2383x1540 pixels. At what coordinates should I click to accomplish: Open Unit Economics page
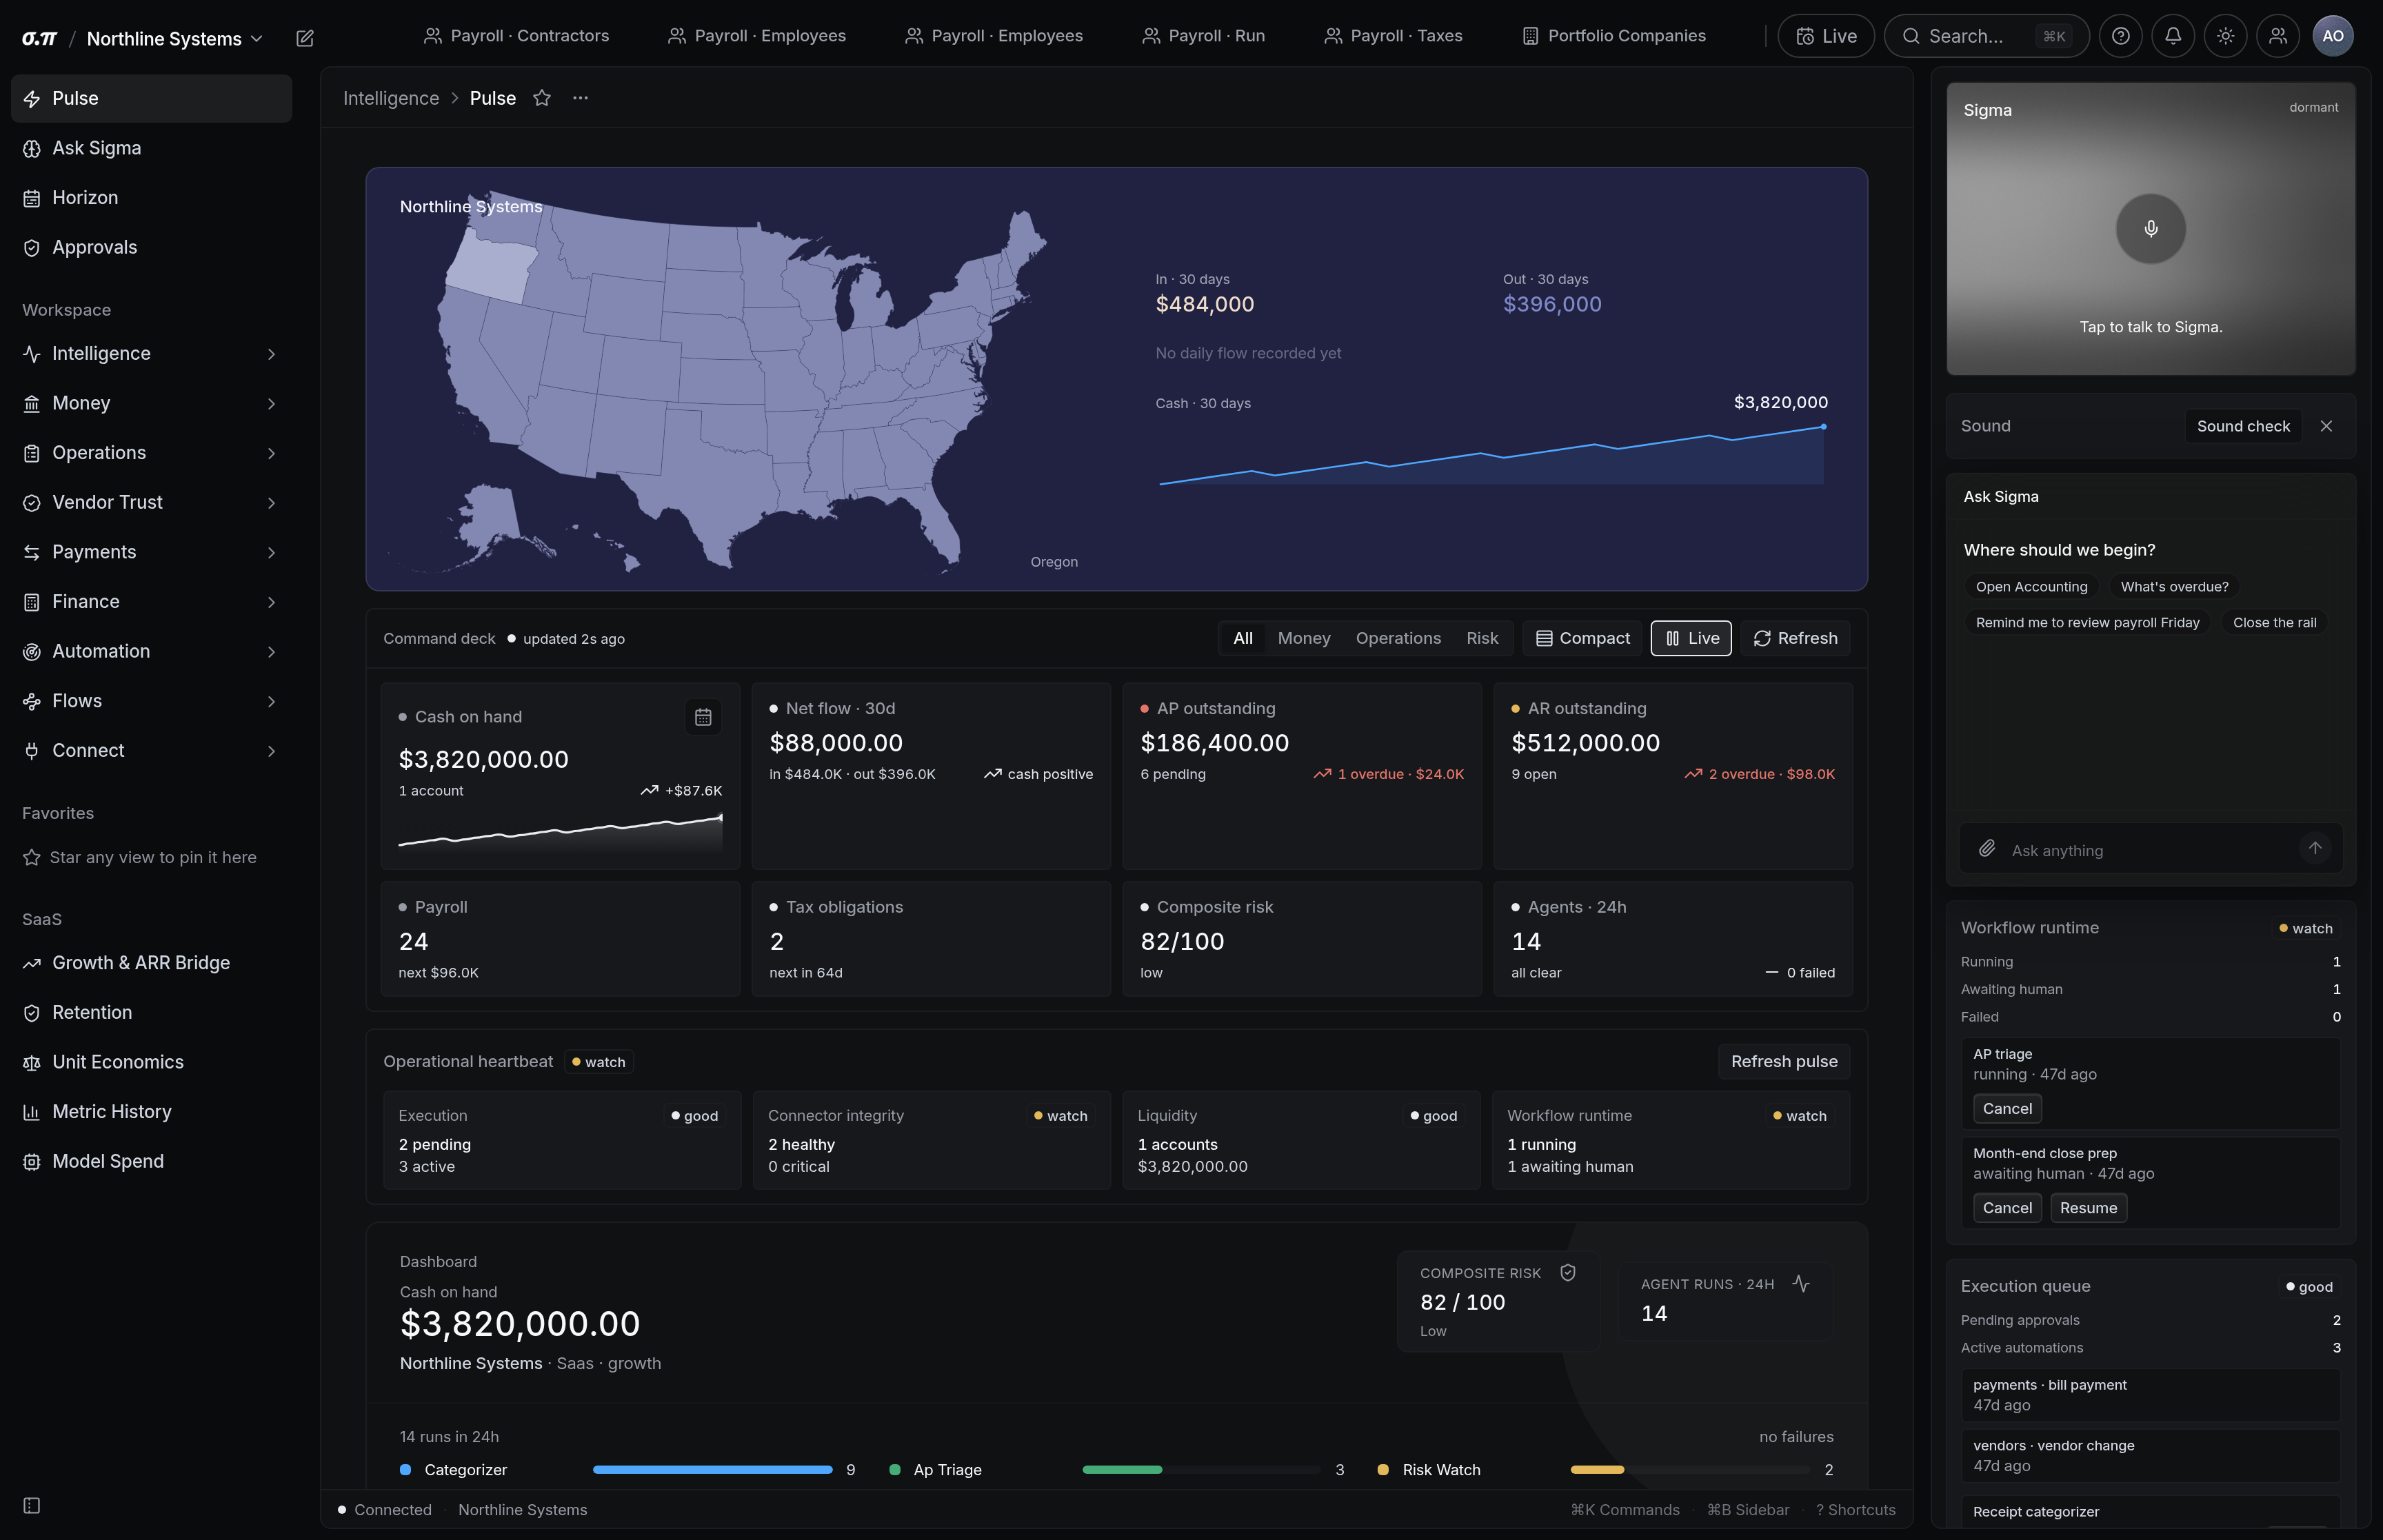coord(151,1062)
